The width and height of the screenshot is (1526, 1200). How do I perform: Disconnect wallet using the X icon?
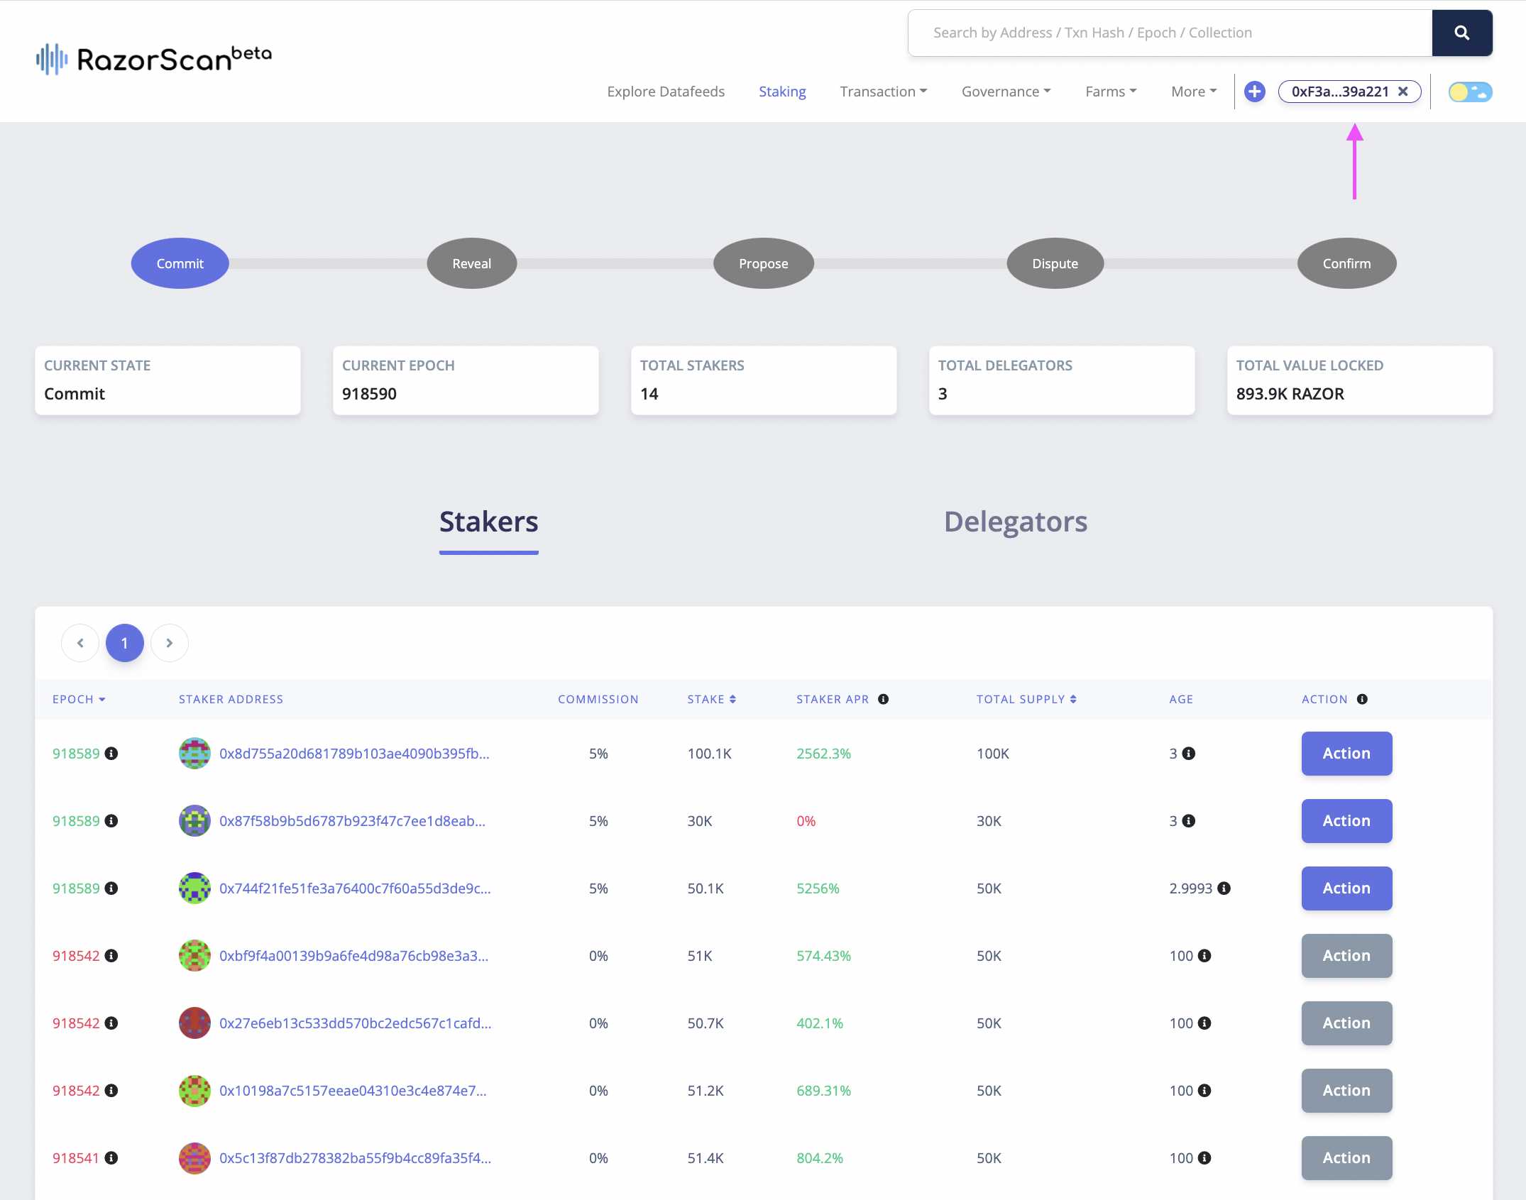(x=1403, y=92)
